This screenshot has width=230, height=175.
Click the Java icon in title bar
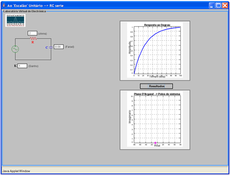pos(4,5)
